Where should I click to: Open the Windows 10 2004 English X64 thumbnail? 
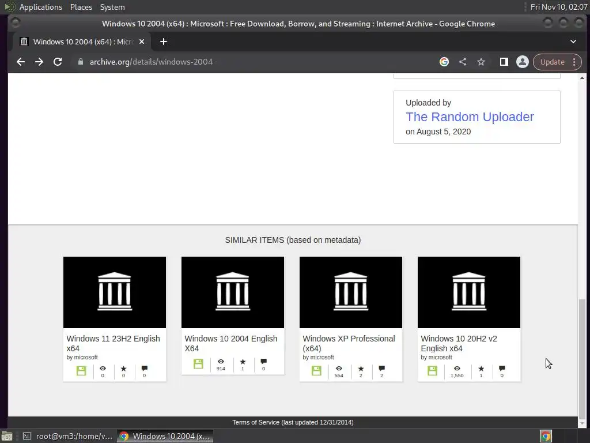233,292
